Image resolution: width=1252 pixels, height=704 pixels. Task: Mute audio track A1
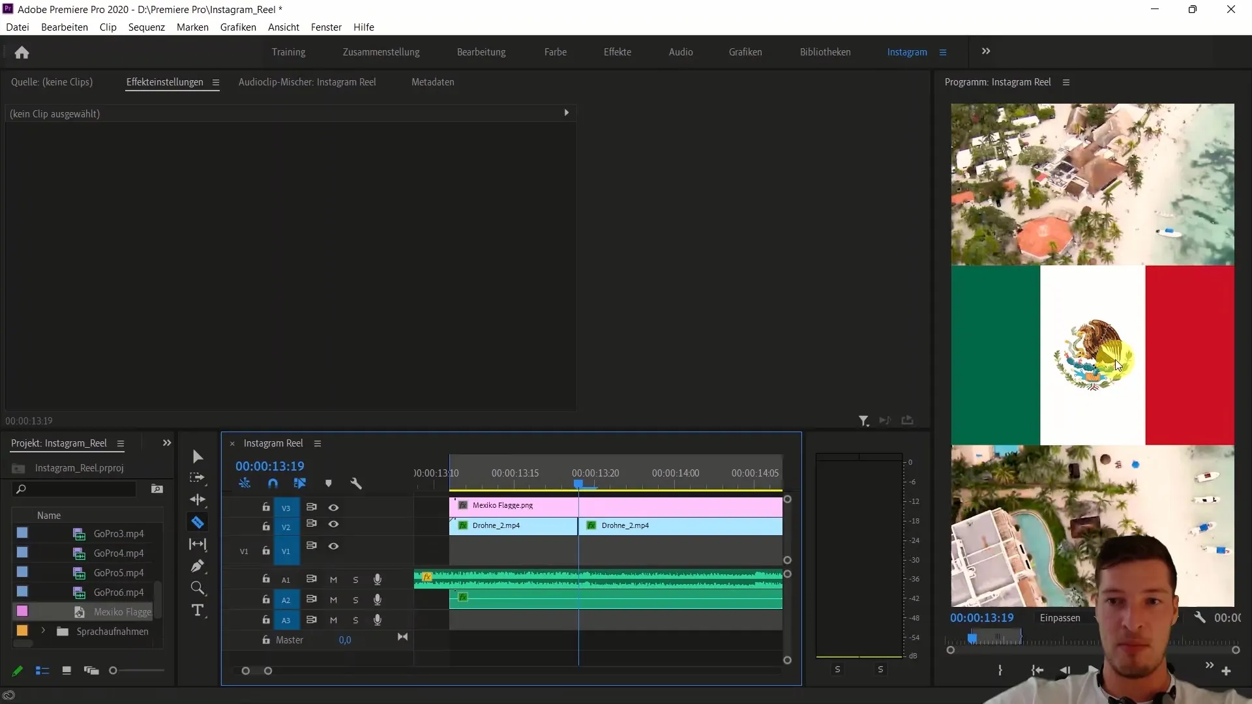(333, 579)
